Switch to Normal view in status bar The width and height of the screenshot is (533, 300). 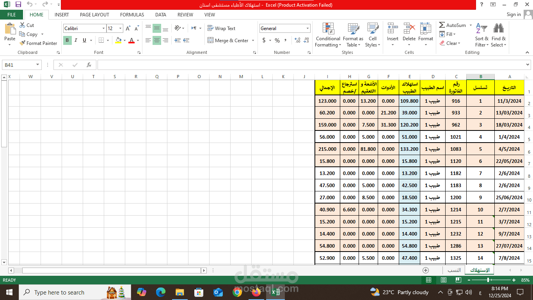tap(428, 280)
